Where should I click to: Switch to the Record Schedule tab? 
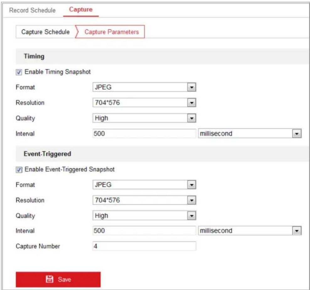click(32, 10)
